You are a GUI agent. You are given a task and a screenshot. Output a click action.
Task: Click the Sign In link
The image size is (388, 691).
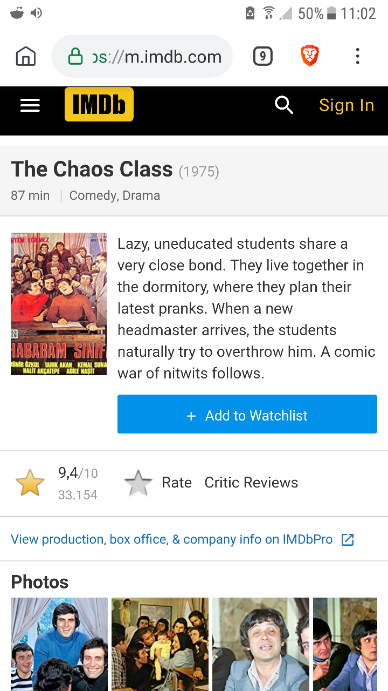346,105
